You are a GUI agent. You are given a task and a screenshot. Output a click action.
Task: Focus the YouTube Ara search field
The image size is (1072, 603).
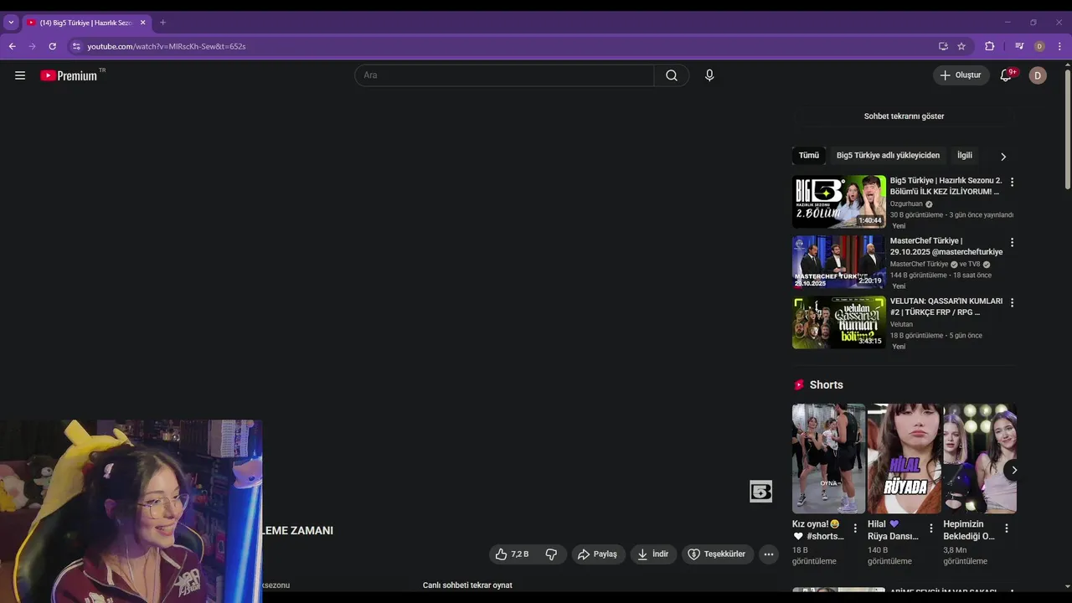point(504,75)
